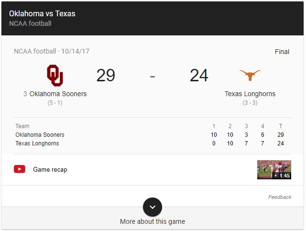Screen dimensions: 306x231
Task: Click the NCAA football subtitle in header
Action: point(30,23)
